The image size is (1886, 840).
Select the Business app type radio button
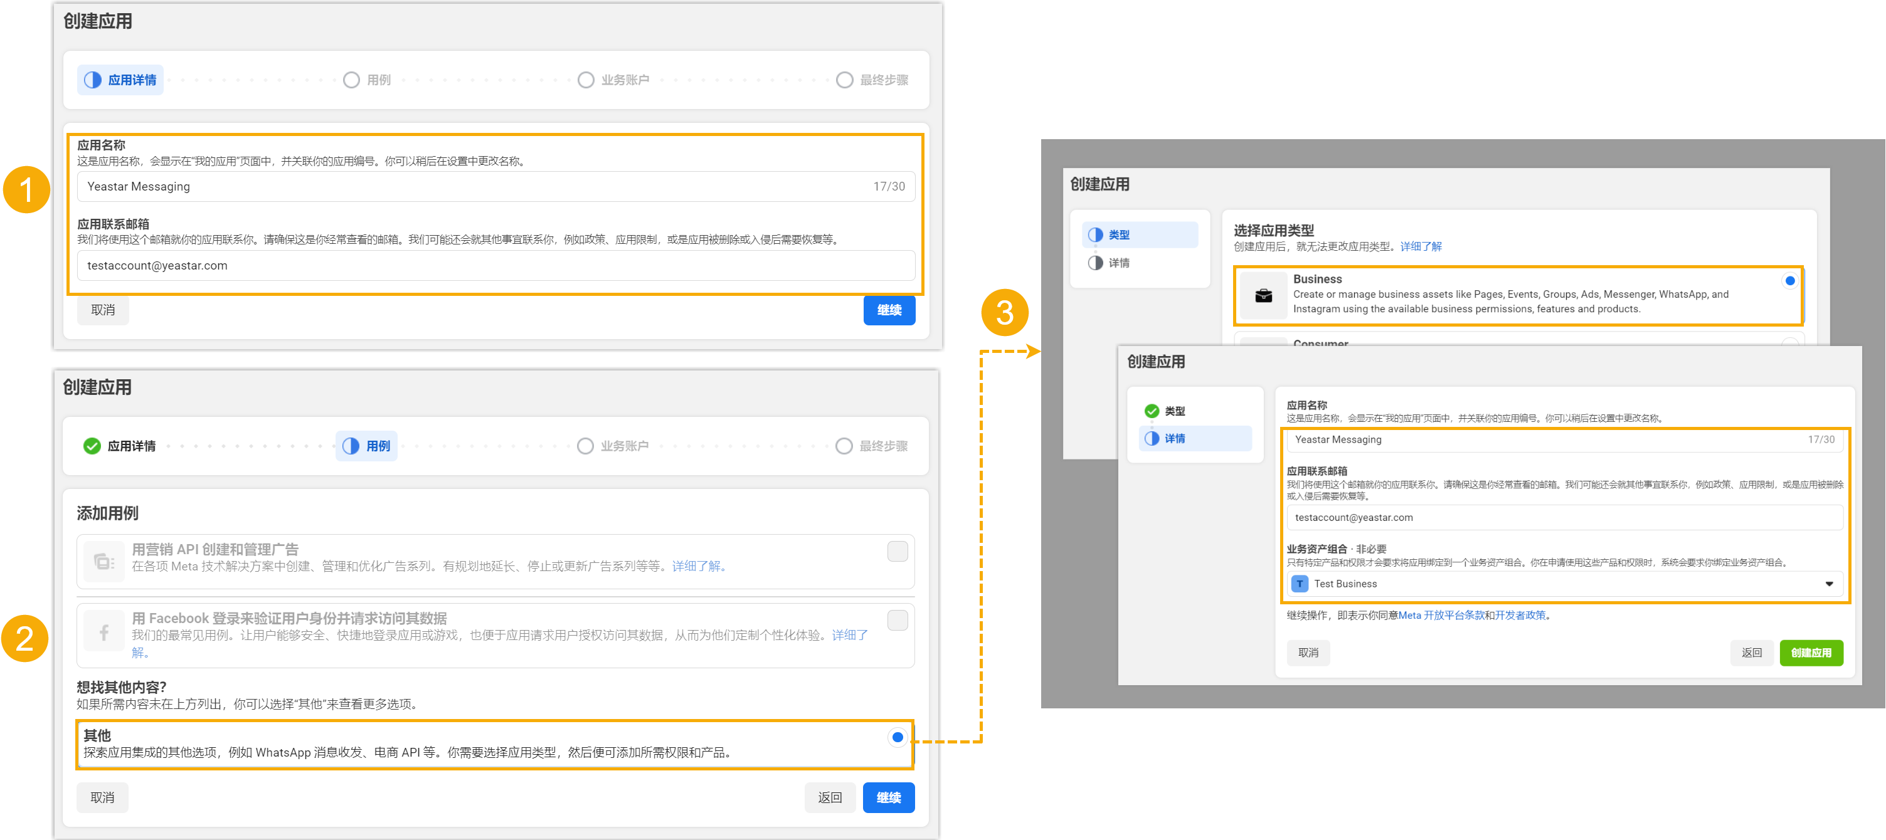click(1789, 280)
